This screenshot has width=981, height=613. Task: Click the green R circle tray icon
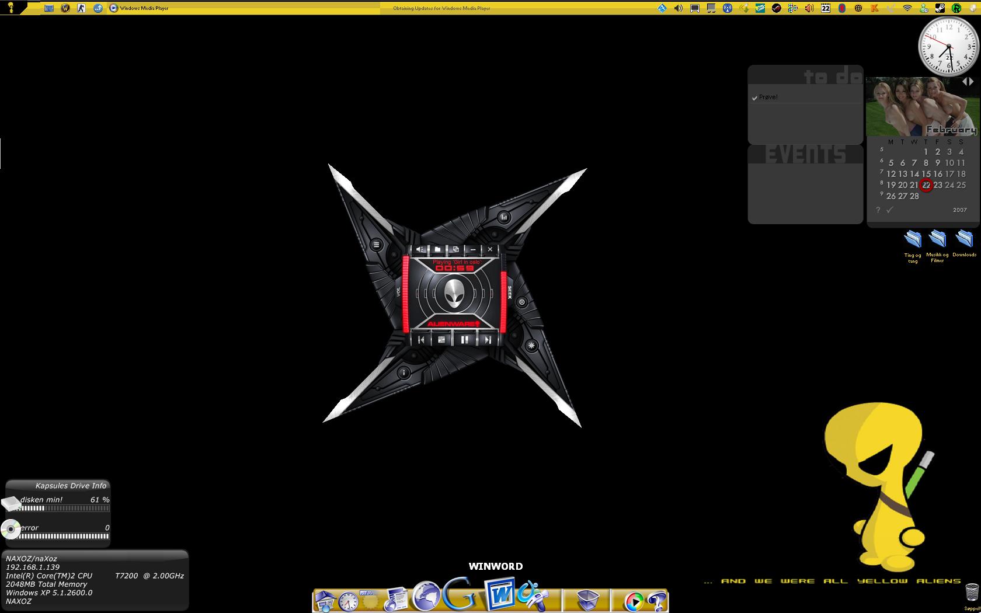[x=956, y=8]
